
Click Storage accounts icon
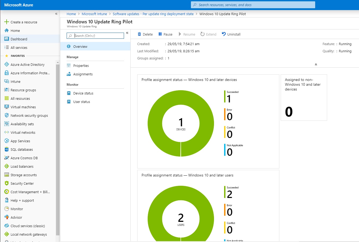click(x=7, y=175)
